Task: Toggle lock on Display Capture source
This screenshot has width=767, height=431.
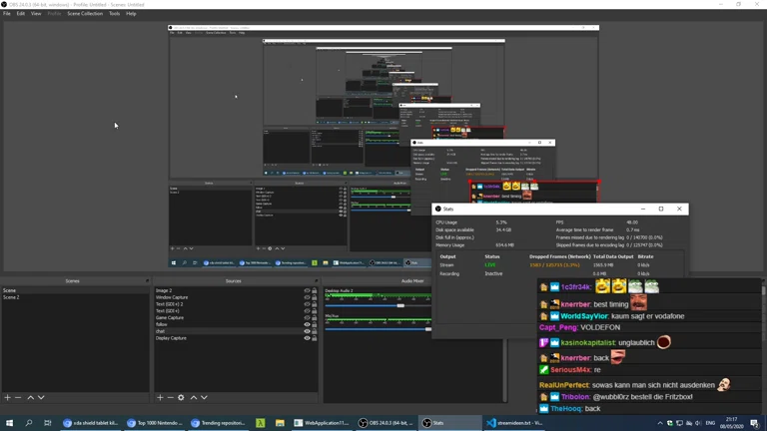Action: coord(315,338)
